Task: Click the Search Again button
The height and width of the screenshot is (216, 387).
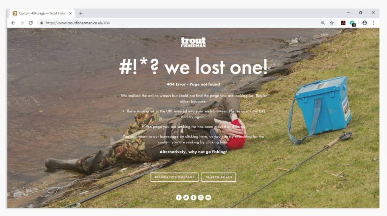Action: (219, 177)
